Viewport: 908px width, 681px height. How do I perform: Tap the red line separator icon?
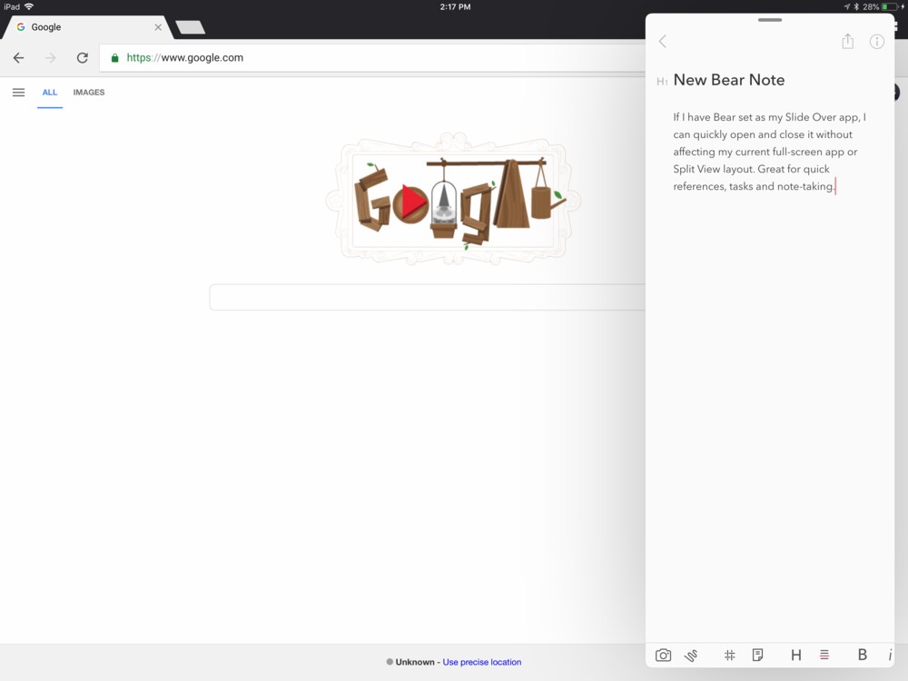click(824, 655)
